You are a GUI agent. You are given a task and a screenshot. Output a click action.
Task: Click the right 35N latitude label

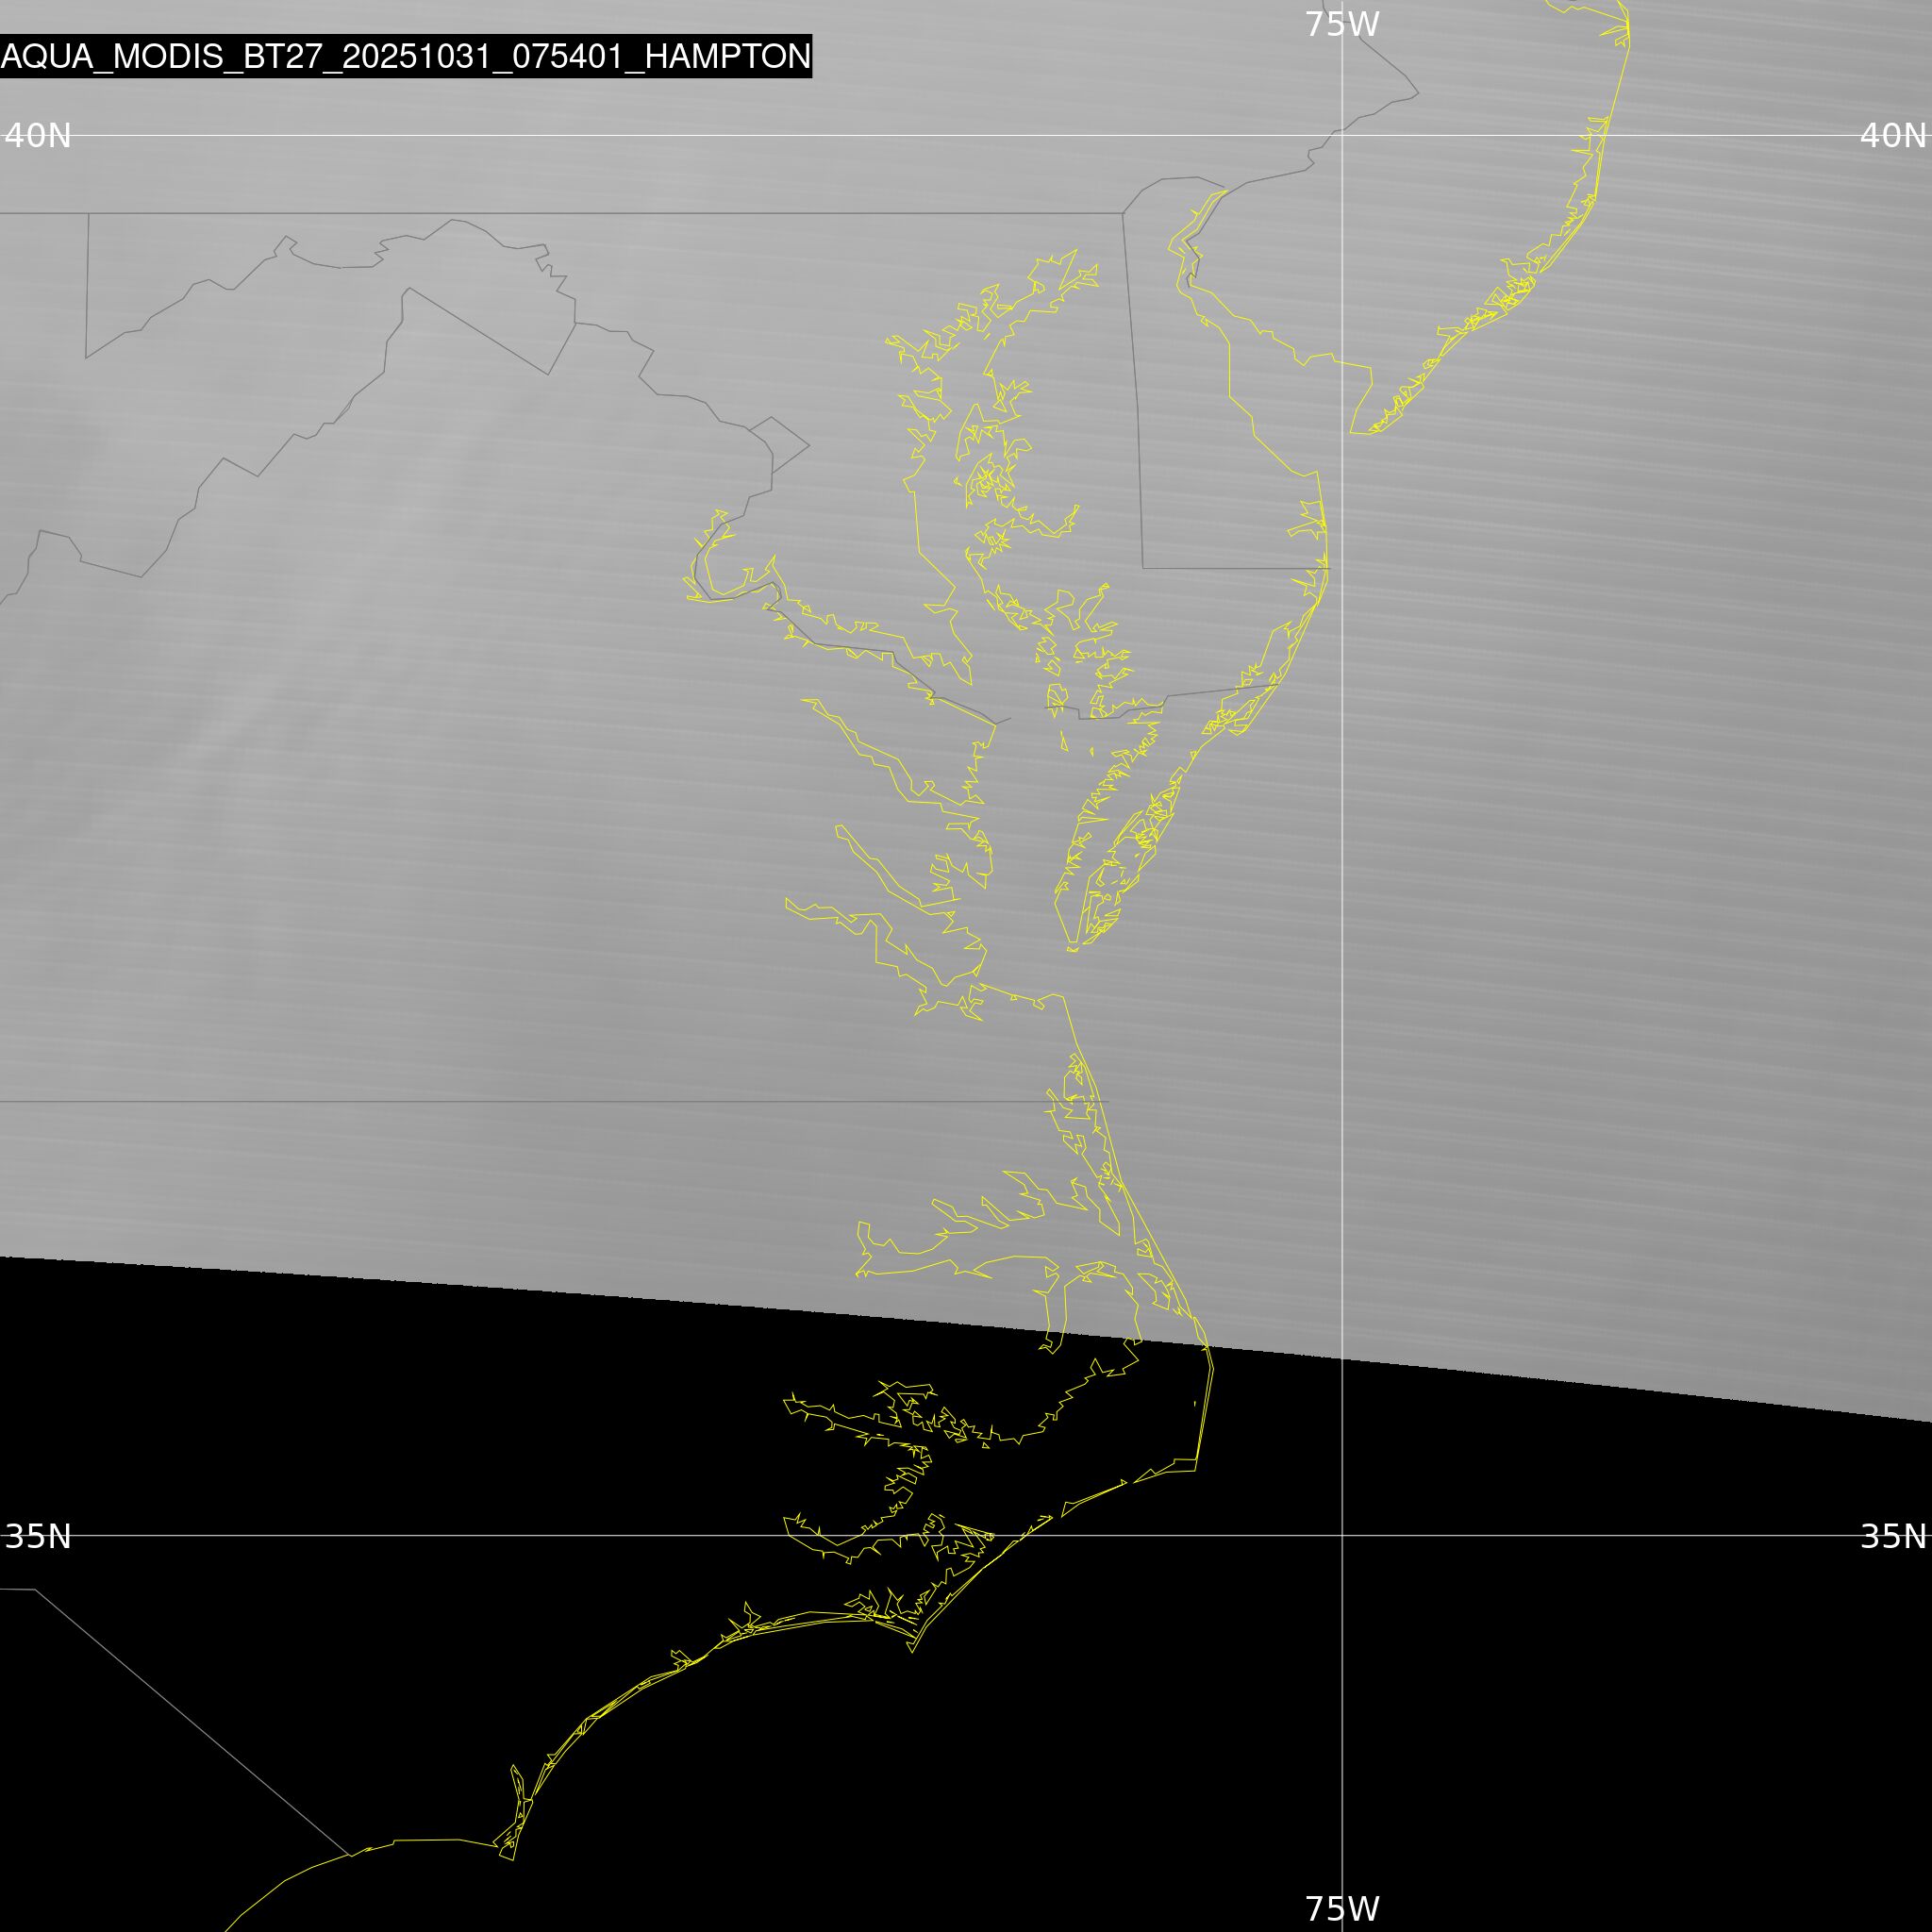pyautogui.click(x=1892, y=1536)
